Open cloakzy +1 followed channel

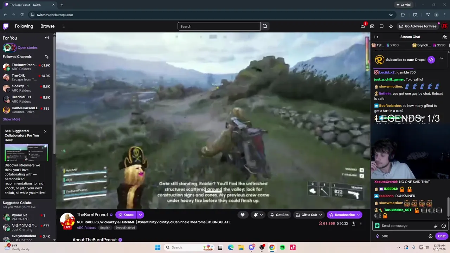[x=26, y=88]
